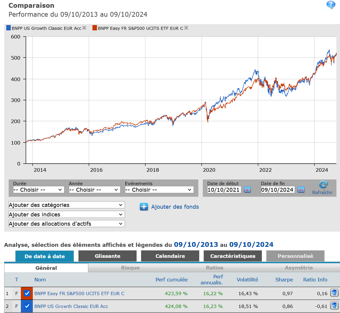340x313 pixels.
Task: Click the blue plus icon to add funds
Action: click(x=144, y=207)
